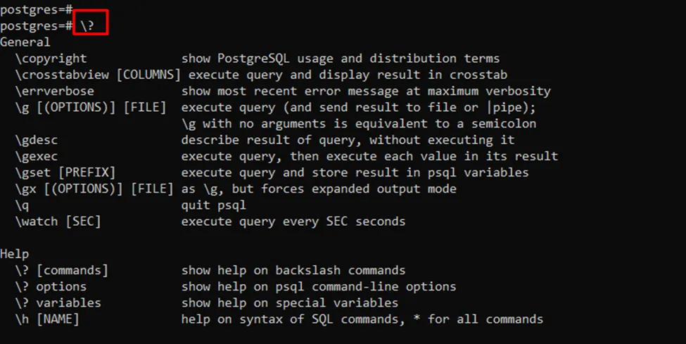Viewport: 686px width, 344px height.
Task: Click the \watch [SEC] command
Action: pos(58,221)
